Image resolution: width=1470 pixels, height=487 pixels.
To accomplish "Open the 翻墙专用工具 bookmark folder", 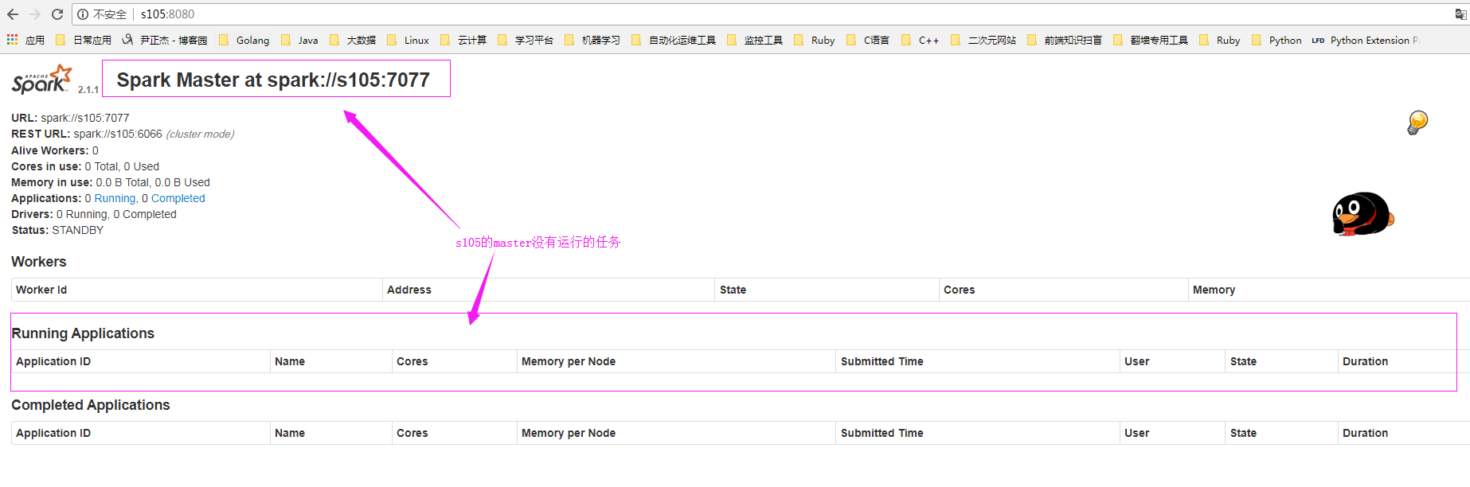I will pyautogui.click(x=1151, y=41).
